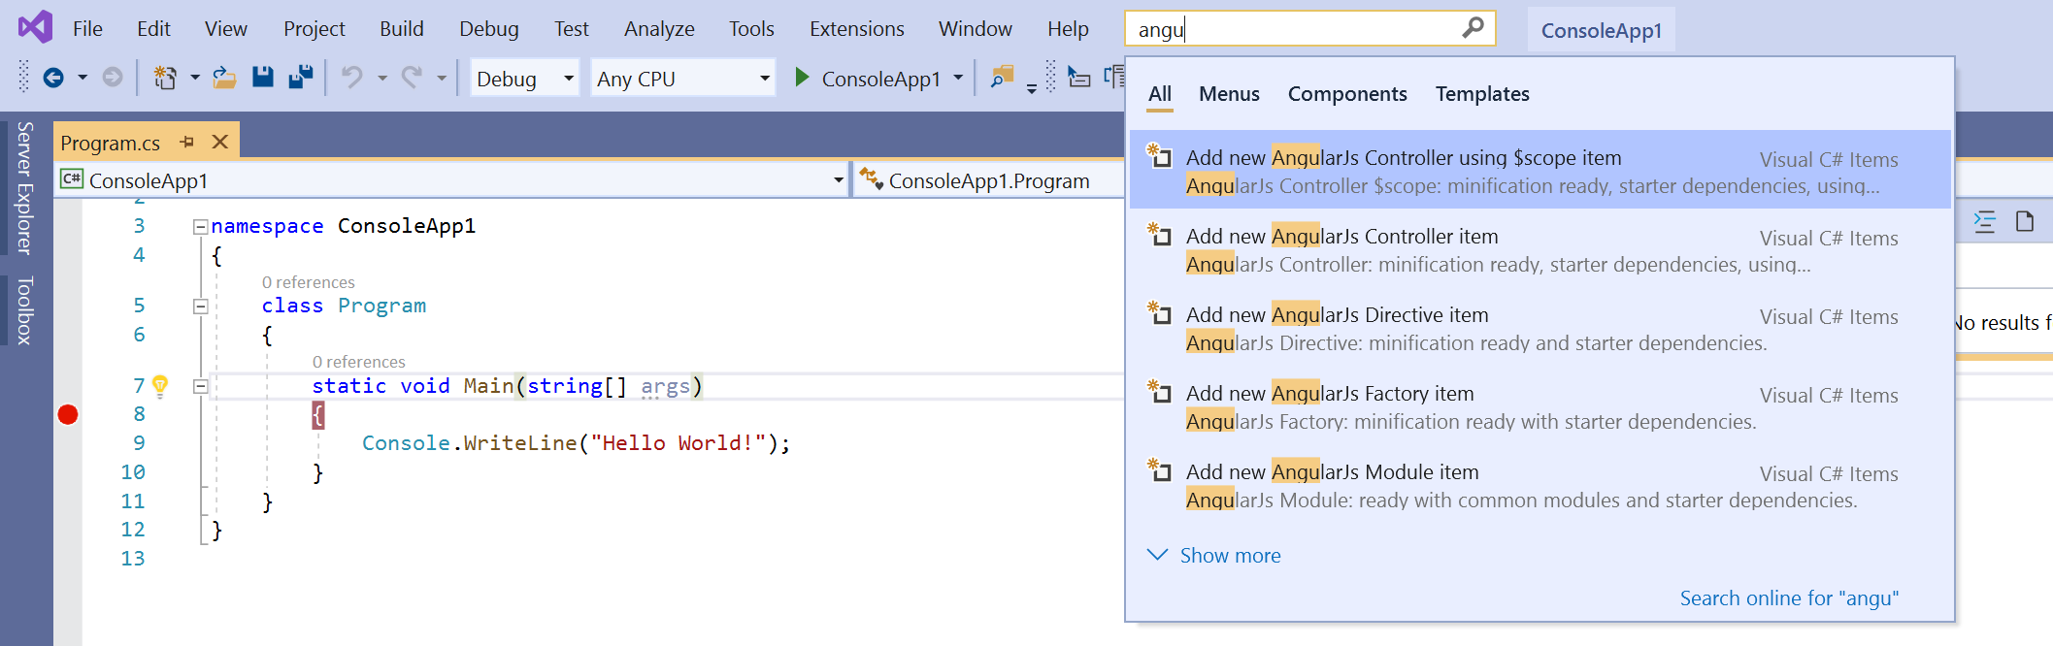Viewport: 2053px width, 646px height.
Task: Open the ConsoleApp1.Program type navigation dropdown
Action: [989, 180]
